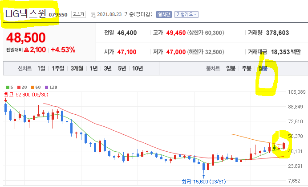Viewport: 308px width, 187px height.
Task: Click the 저가 value 47,000
Action: pos(176,52)
